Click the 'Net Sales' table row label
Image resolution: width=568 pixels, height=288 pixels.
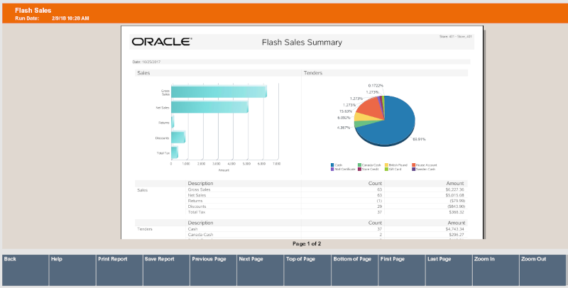(197, 195)
